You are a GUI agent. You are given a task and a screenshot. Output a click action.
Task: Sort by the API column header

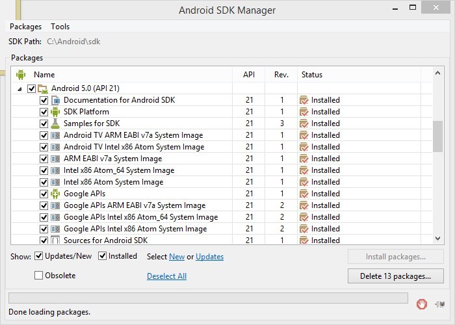[x=249, y=75]
